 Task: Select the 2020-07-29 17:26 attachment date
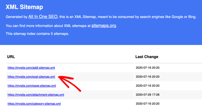coord(148,95)
